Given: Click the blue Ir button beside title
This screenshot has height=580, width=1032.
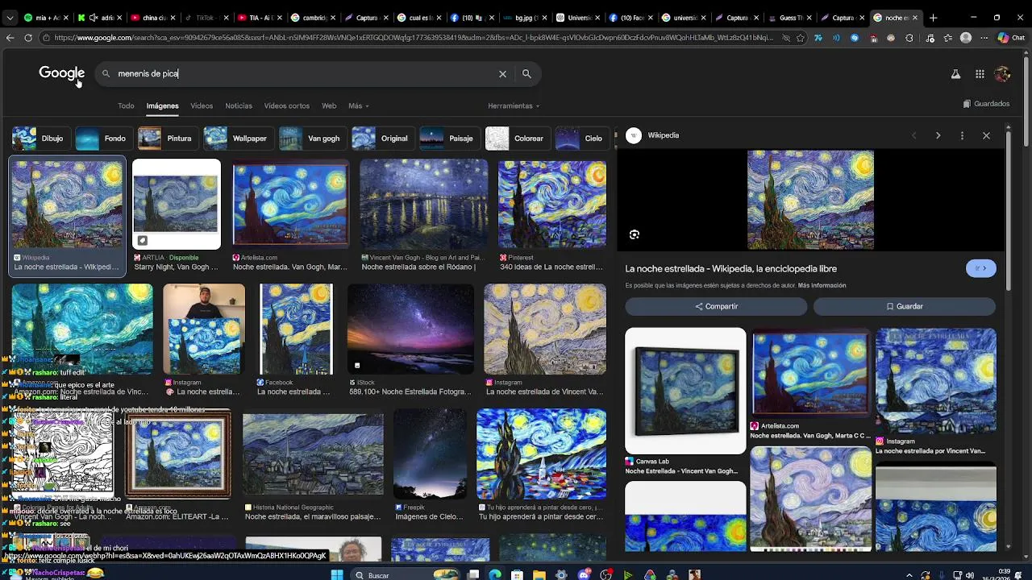Looking at the screenshot, I should [x=980, y=268].
